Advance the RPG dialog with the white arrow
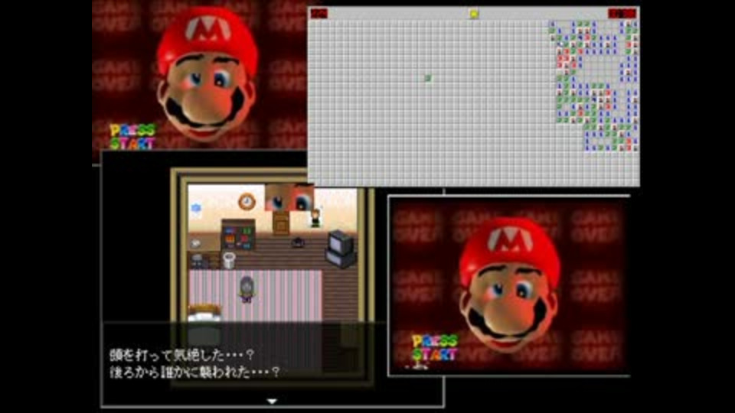 pyautogui.click(x=272, y=401)
